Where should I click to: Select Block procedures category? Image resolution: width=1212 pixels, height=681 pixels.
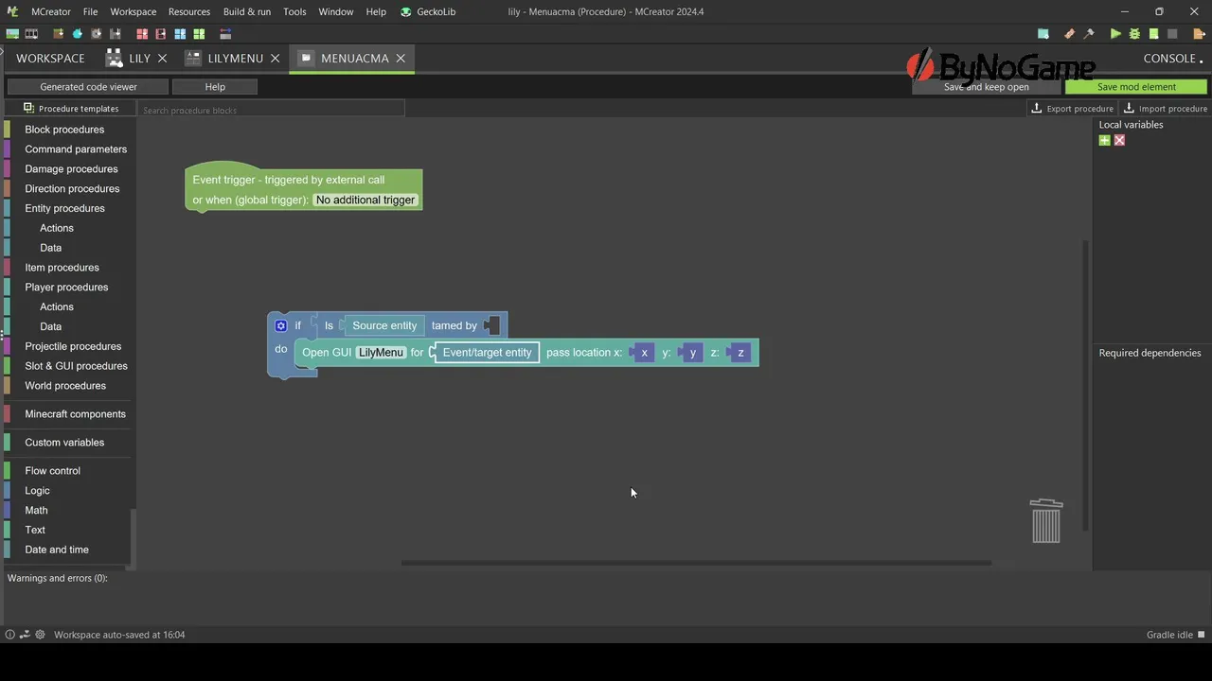tap(64, 130)
